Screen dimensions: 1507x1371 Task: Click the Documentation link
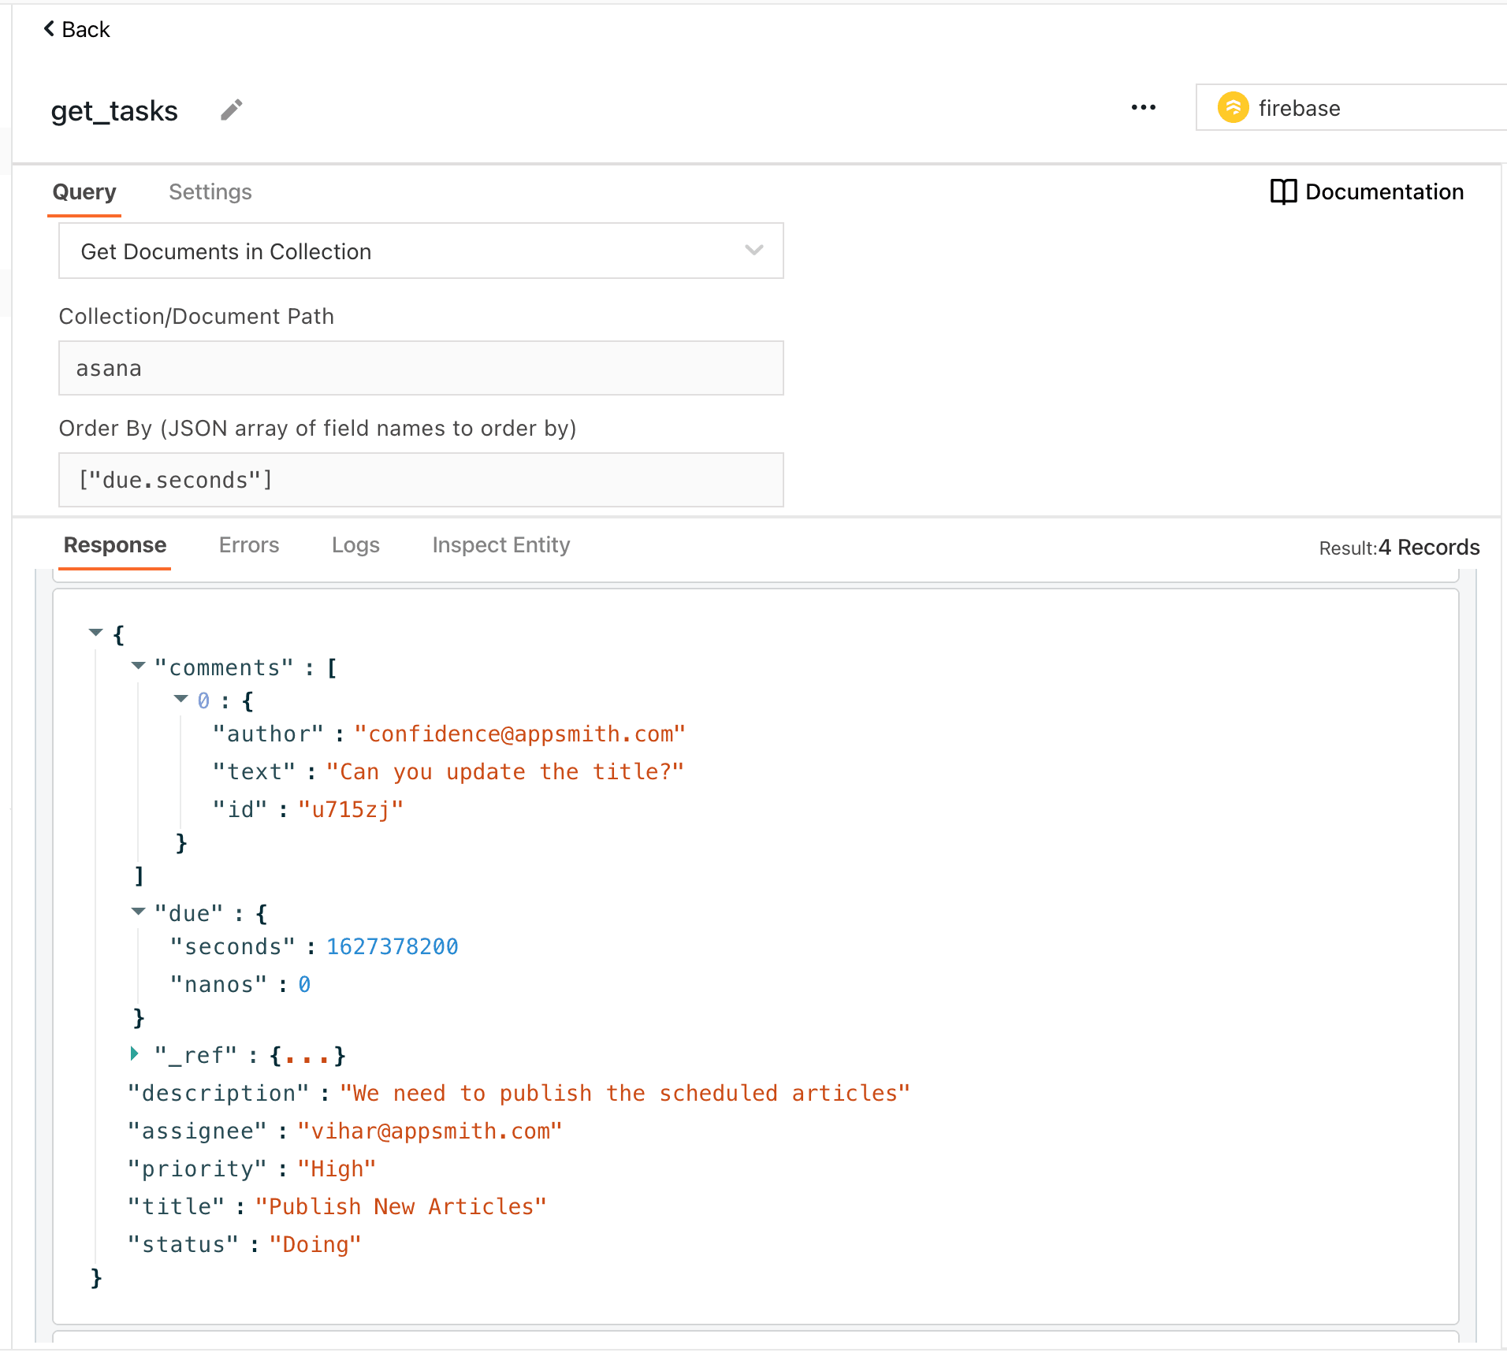click(x=1383, y=191)
